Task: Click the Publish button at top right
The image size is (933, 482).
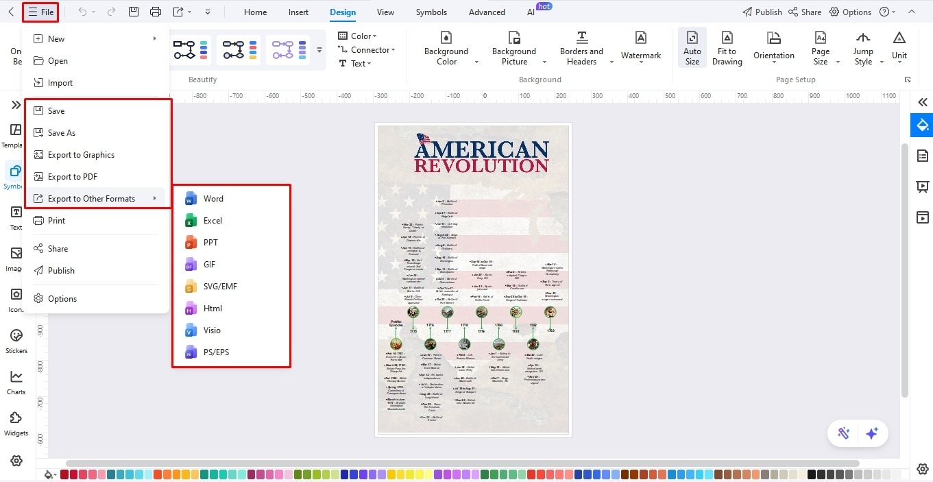Action: pos(762,12)
